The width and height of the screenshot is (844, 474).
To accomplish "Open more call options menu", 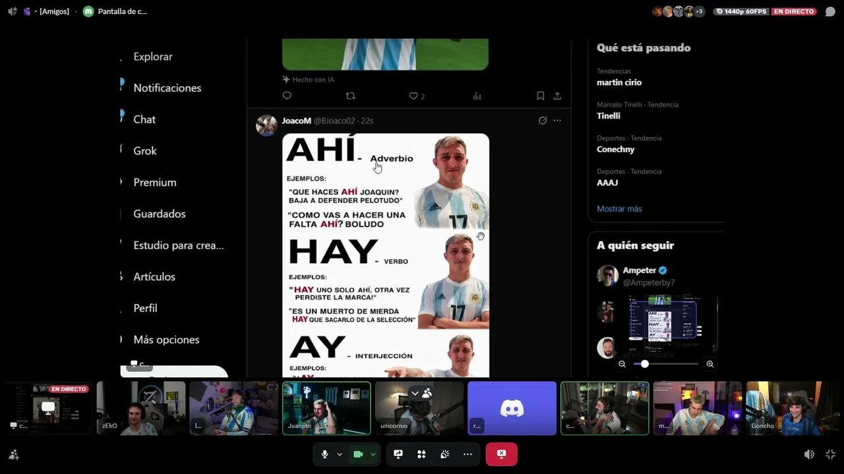I will coord(467,454).
